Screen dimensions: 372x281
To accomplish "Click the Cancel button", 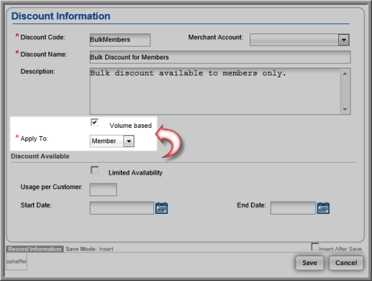I will (346, 263).
